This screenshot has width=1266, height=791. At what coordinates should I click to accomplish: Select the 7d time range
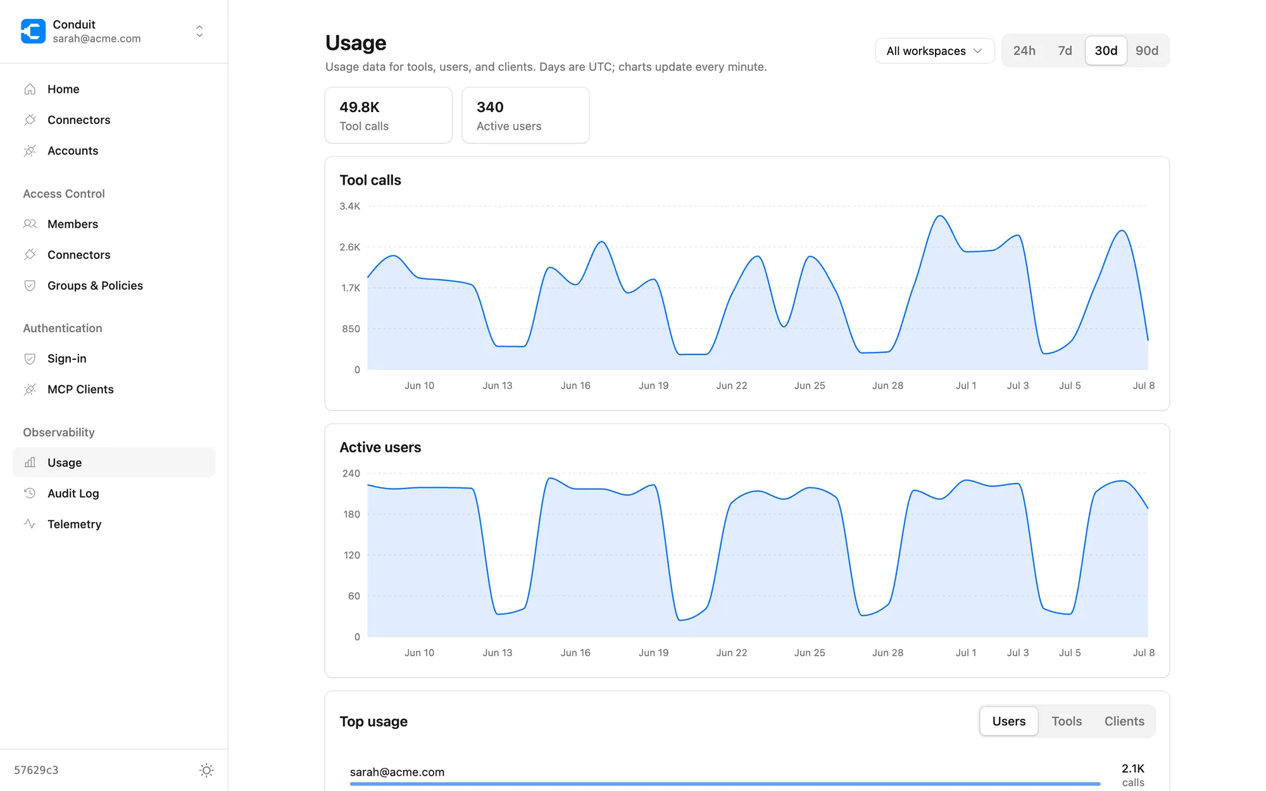[1065, 51]
